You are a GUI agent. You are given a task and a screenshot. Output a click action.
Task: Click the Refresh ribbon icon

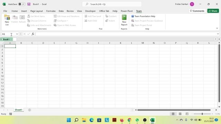(x=22, y=19)
